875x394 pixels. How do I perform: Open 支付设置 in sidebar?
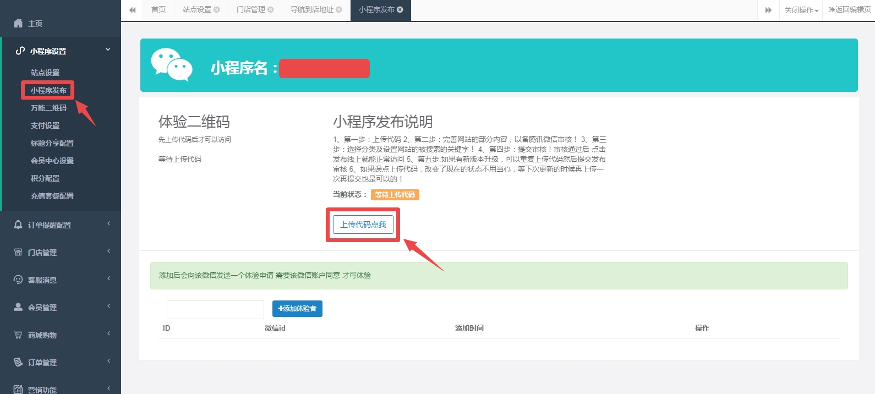pyautogui.click(x=45, y=125)
